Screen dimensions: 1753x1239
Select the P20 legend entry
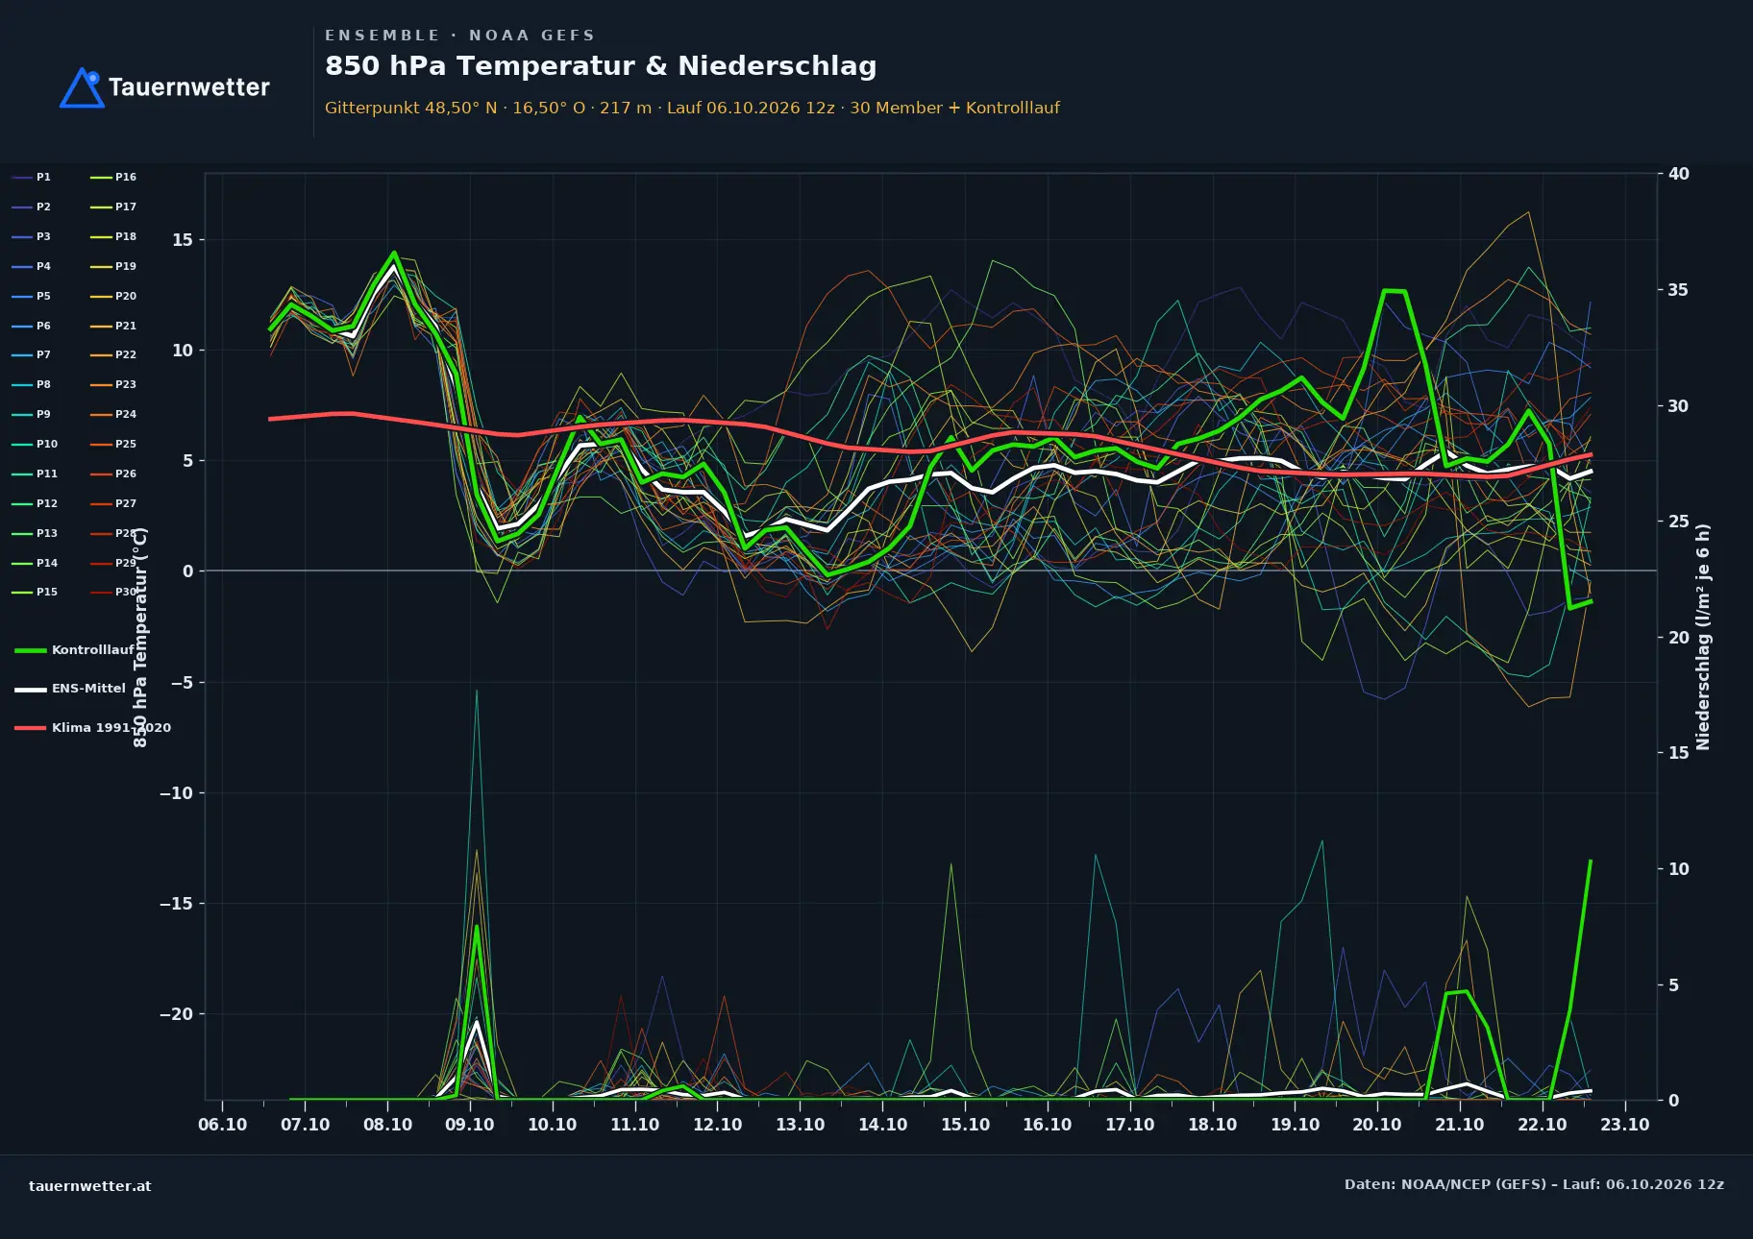113,297
